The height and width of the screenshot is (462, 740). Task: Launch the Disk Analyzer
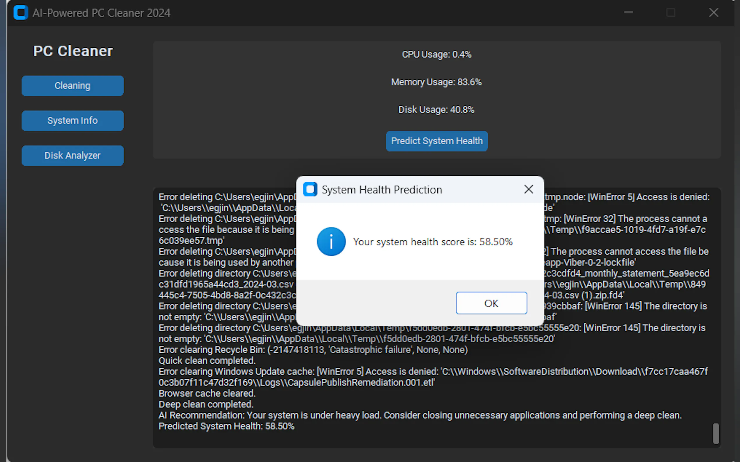pyautogui.click(x=73, y=155)
